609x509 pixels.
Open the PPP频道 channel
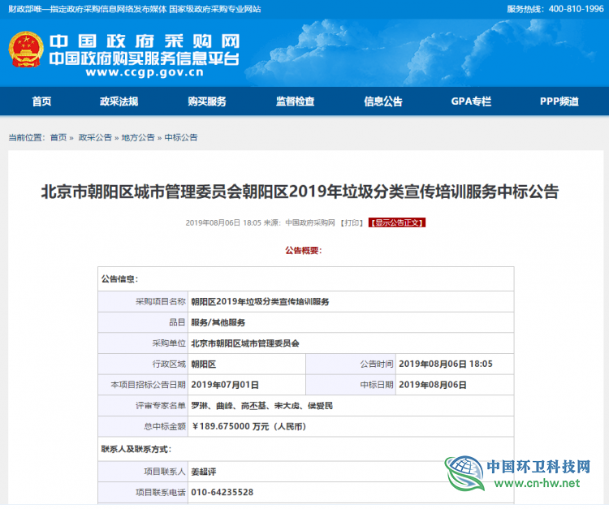559,101
